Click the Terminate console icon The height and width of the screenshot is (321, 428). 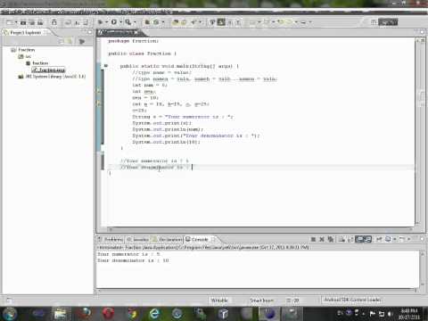313,239
